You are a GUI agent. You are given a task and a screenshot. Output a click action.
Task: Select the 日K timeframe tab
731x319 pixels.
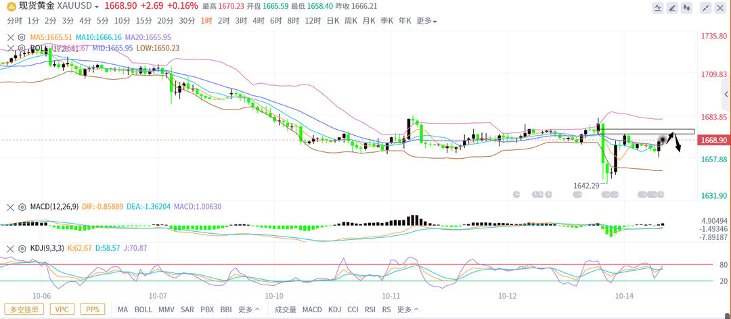click(333, 21)
